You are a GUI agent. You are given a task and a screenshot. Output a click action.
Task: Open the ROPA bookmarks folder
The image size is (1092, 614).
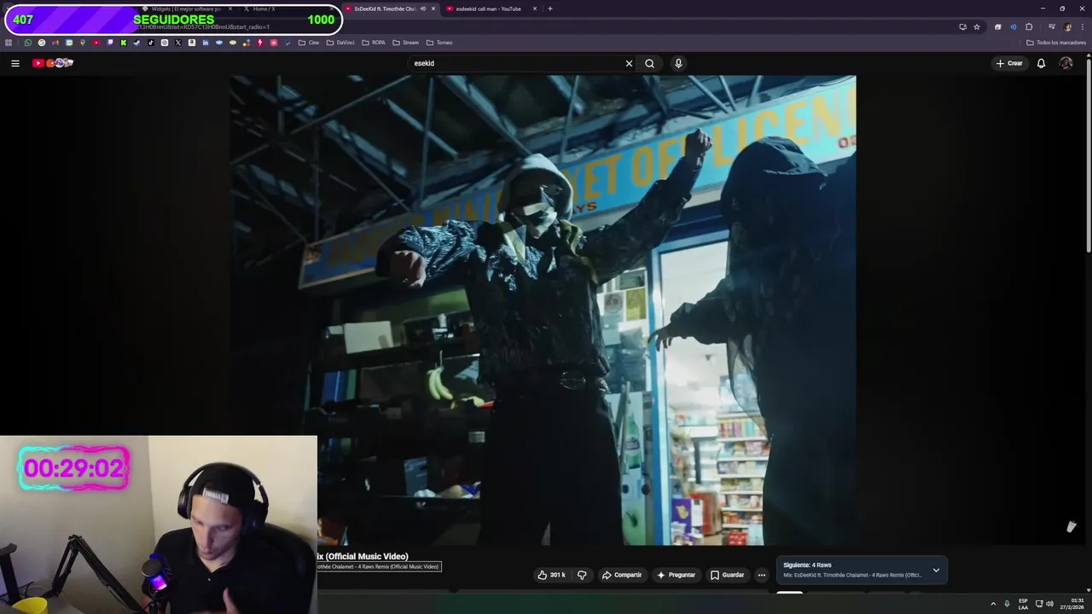coord(374,43)
